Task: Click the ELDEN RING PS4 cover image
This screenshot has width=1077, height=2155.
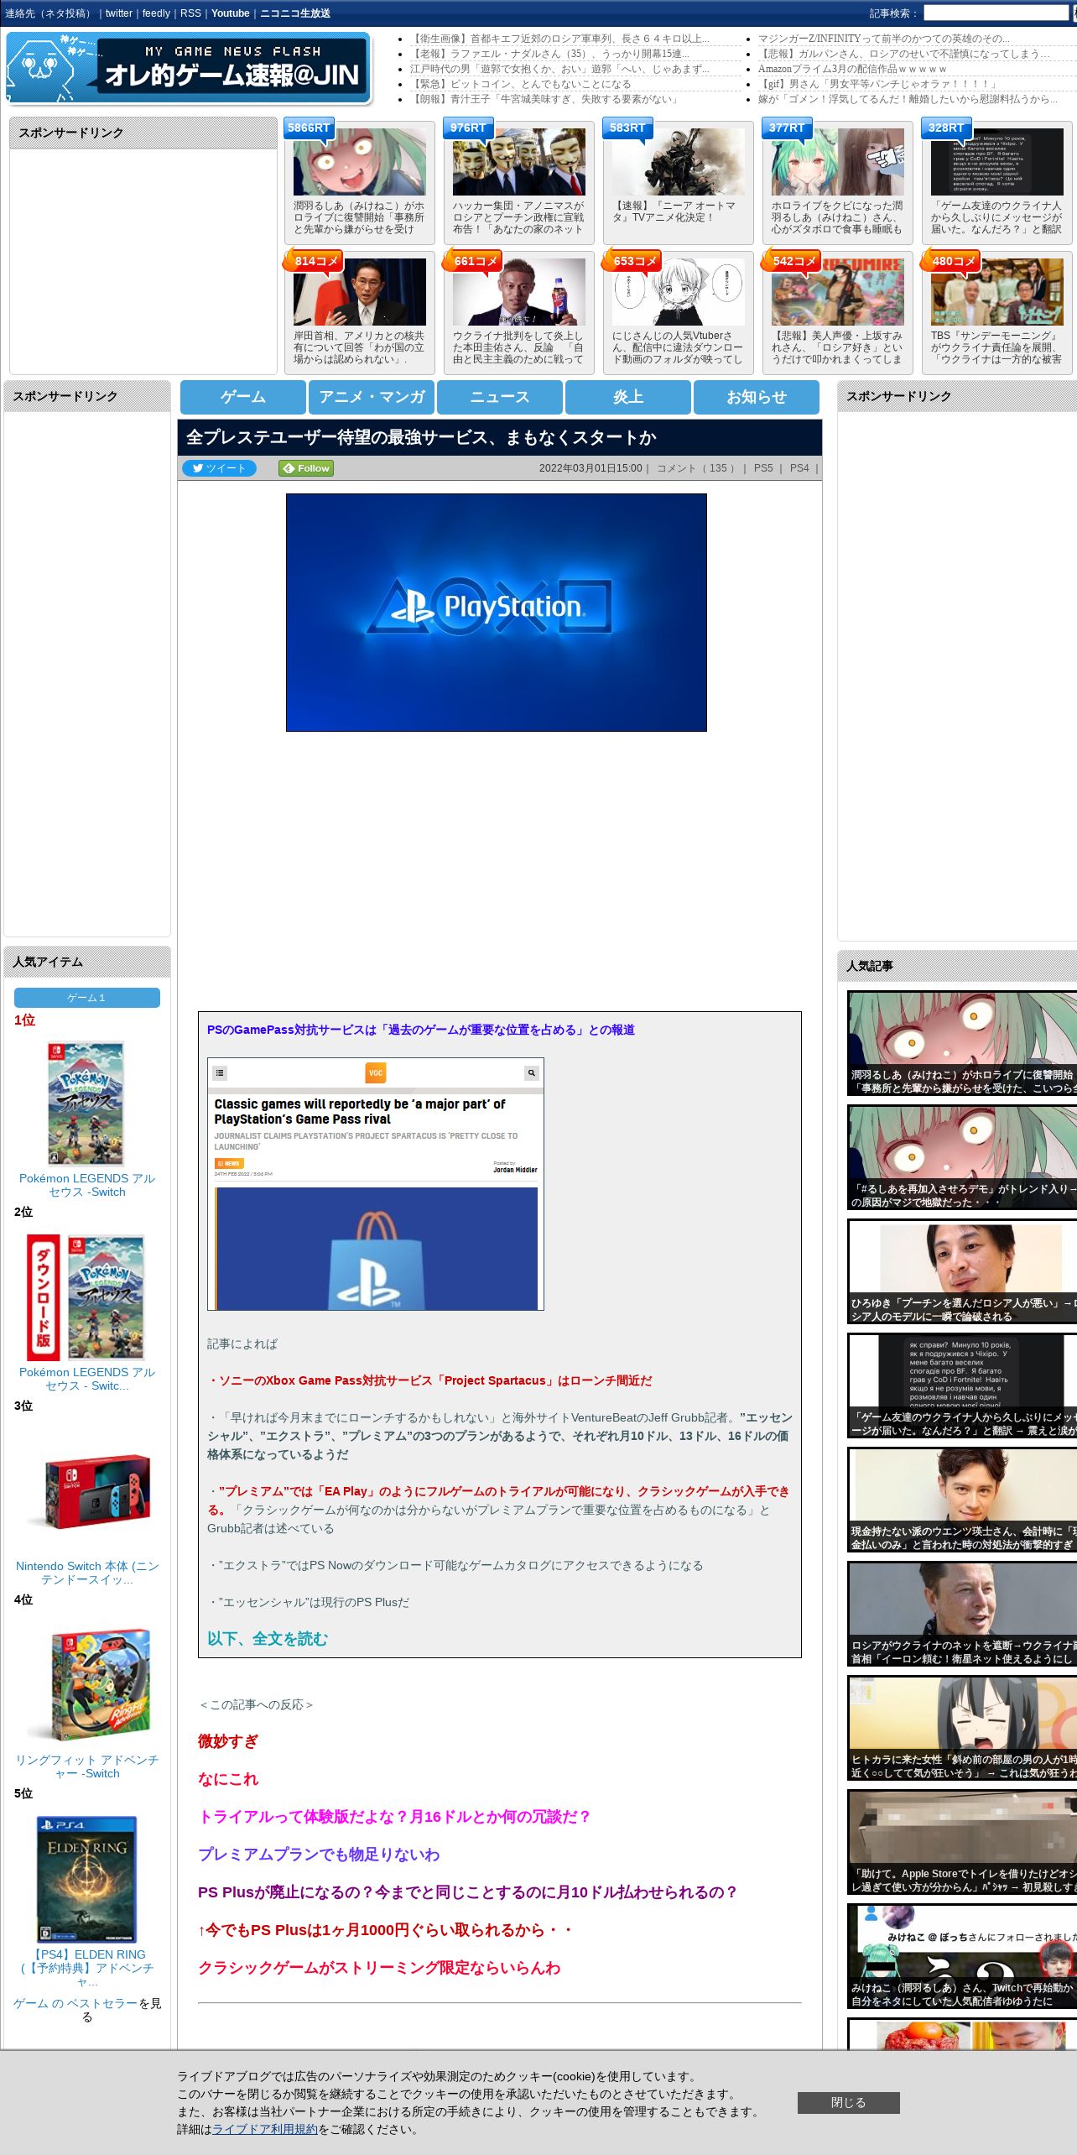Action: (x=86, y=1880)
